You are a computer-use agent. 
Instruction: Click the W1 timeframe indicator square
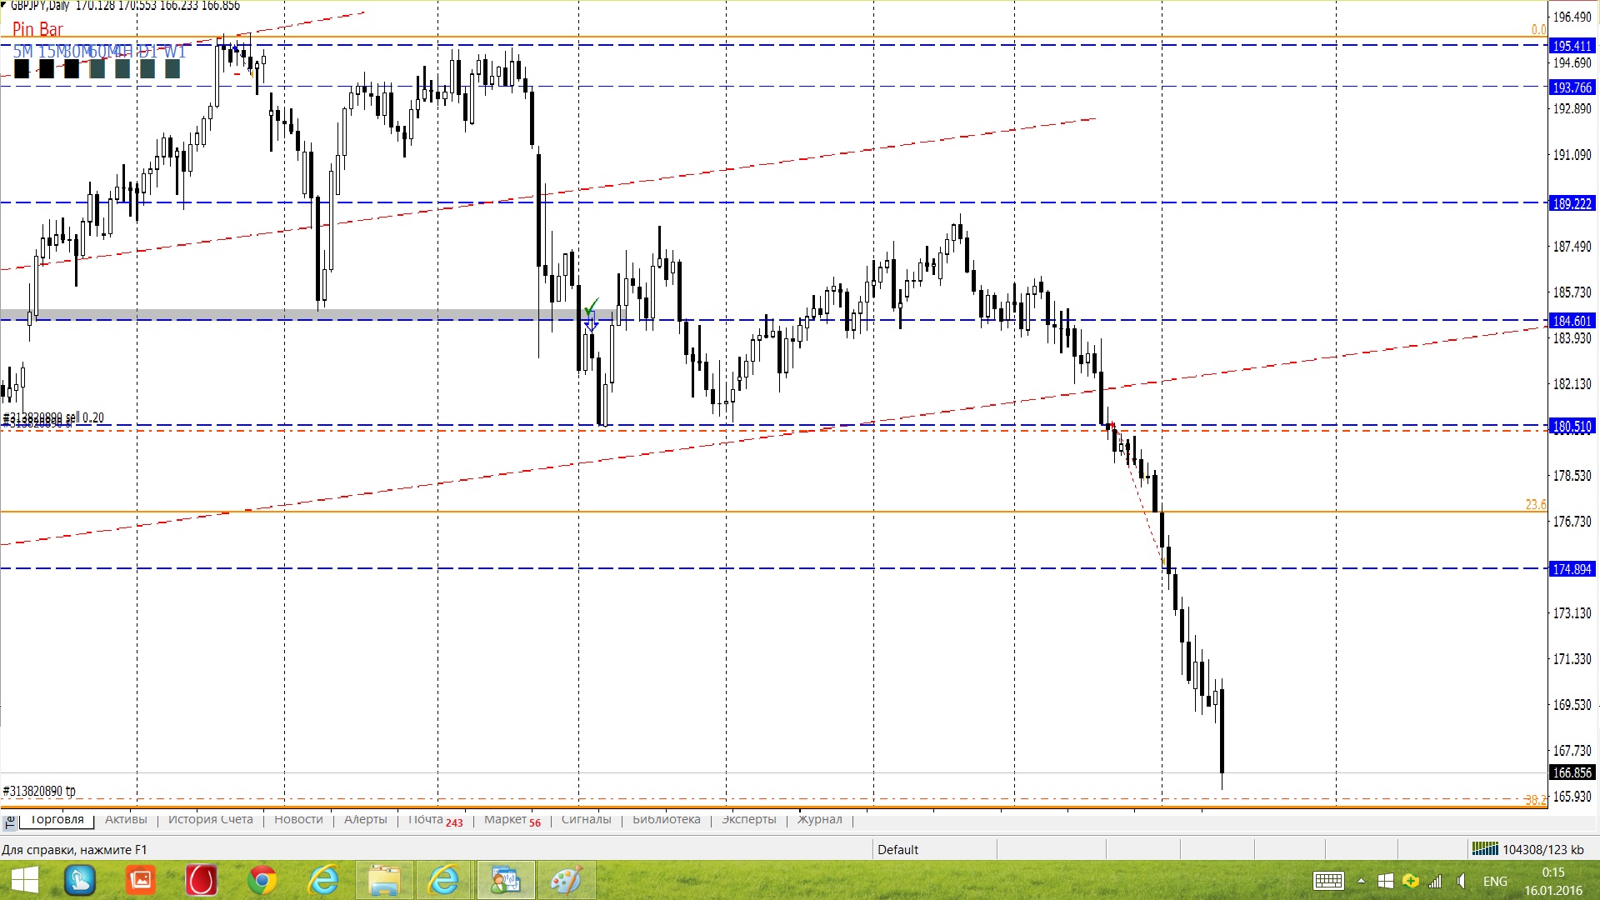[172, 69]
